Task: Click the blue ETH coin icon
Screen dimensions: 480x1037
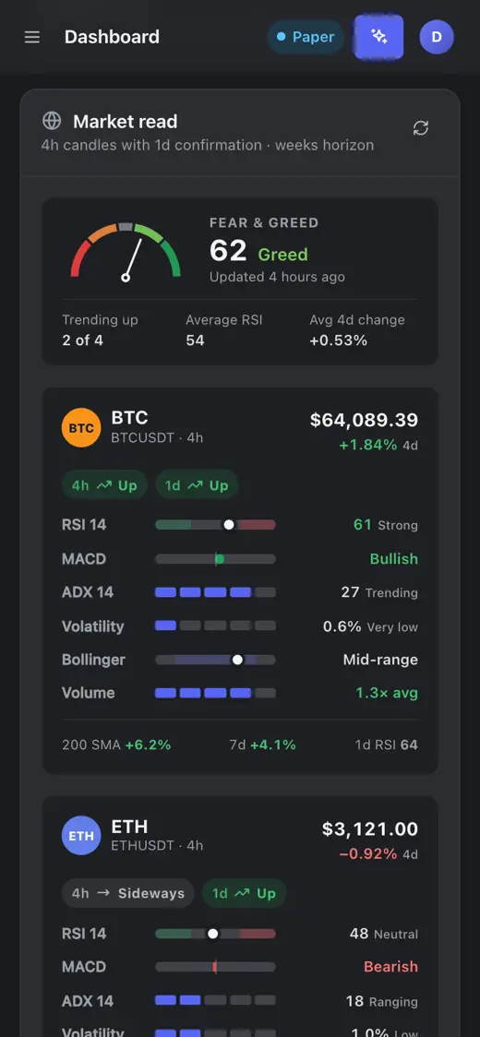Action: coord(81,835)
